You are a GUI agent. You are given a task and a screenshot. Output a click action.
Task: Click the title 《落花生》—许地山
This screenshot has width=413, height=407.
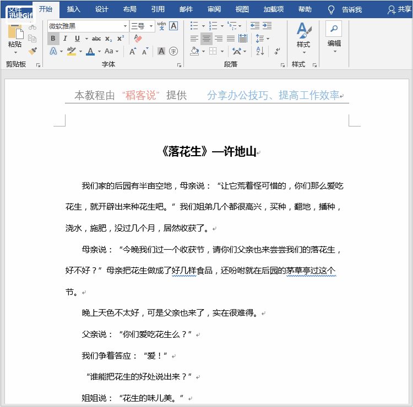point(209,152)
